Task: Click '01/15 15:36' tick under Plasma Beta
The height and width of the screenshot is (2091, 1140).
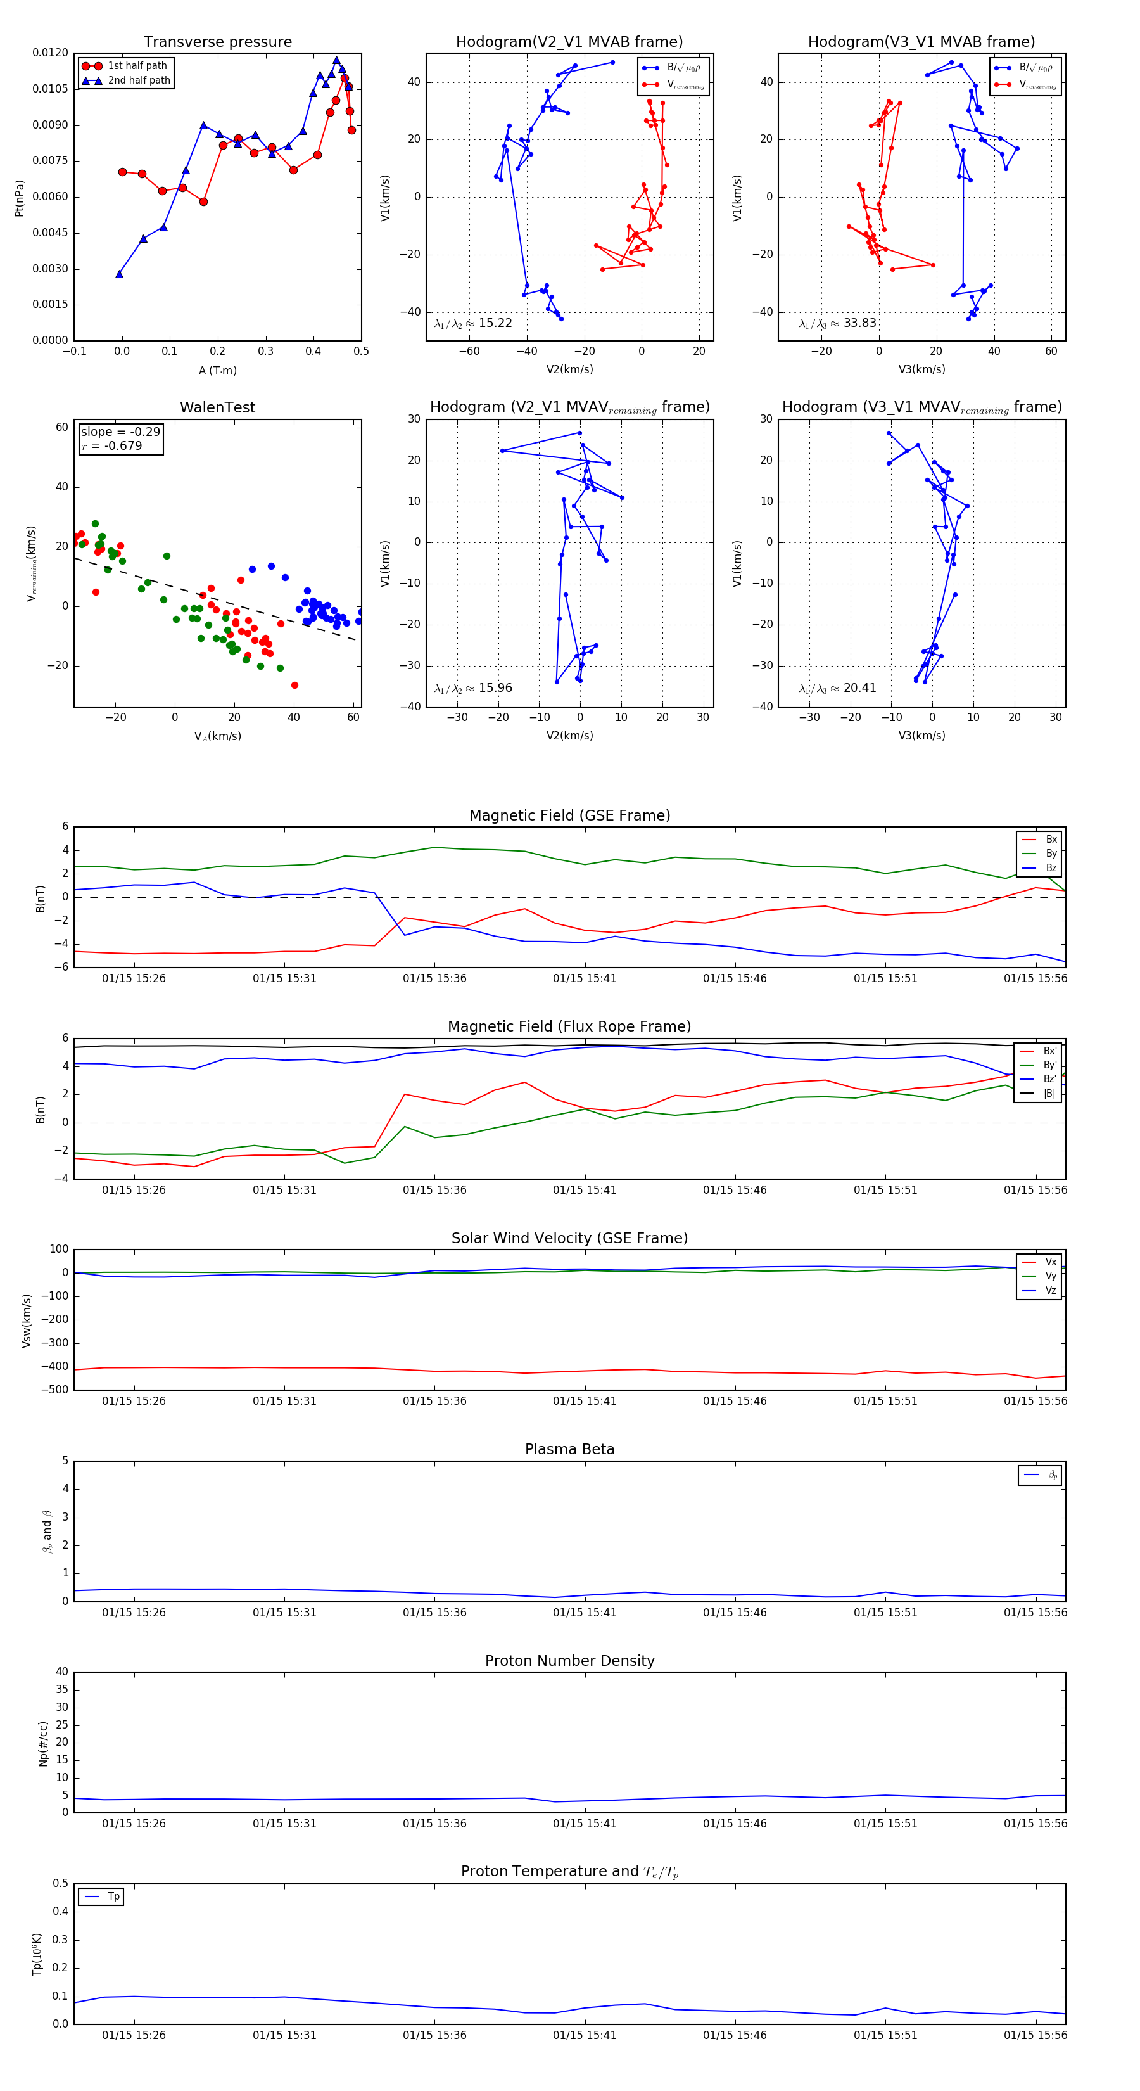Action: [x=434, y=1612]
